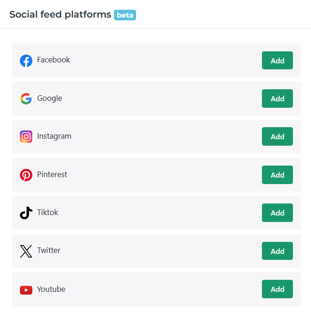Viewport: 311px width, 320px height.
Task: Add Youtube to social feeds
Action: [277, 289]
